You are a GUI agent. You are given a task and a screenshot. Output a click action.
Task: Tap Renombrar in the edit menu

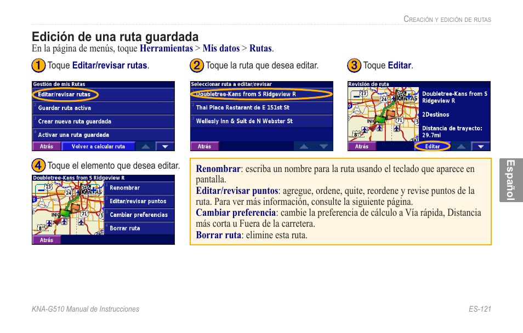click(139, 188)
